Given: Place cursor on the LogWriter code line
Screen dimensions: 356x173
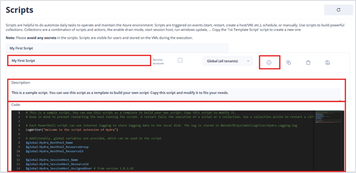Looking at the screenshot, I should pyautogui.click(x=71, y=130).
